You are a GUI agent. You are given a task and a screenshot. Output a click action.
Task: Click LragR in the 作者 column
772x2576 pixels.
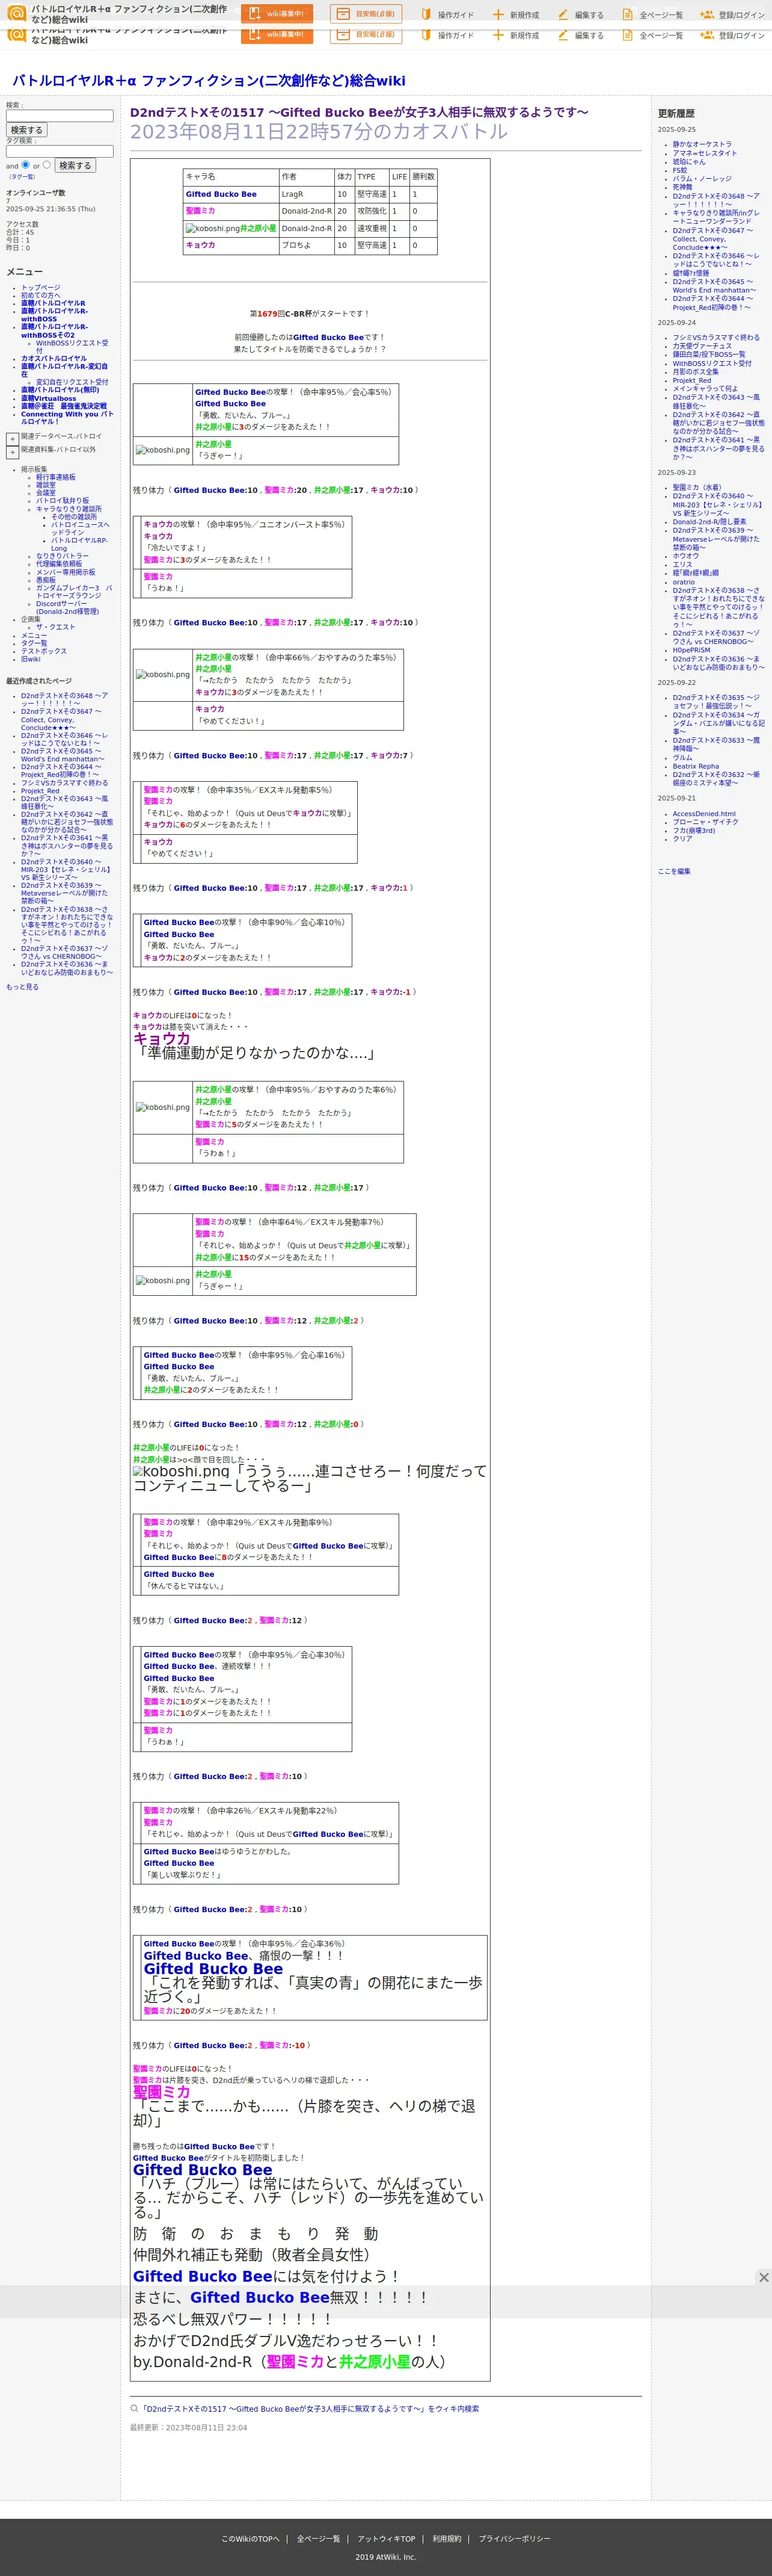tap(292, 195)
